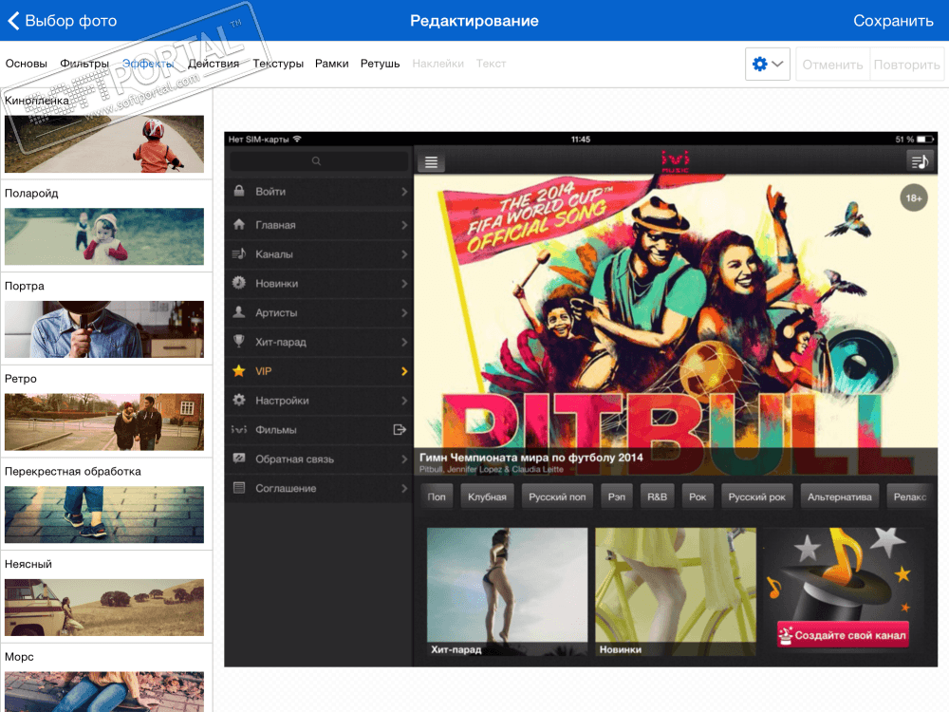The image size is (949, 712).
Task: Expand the Настройки row chevron
Action: pos(404,401)
